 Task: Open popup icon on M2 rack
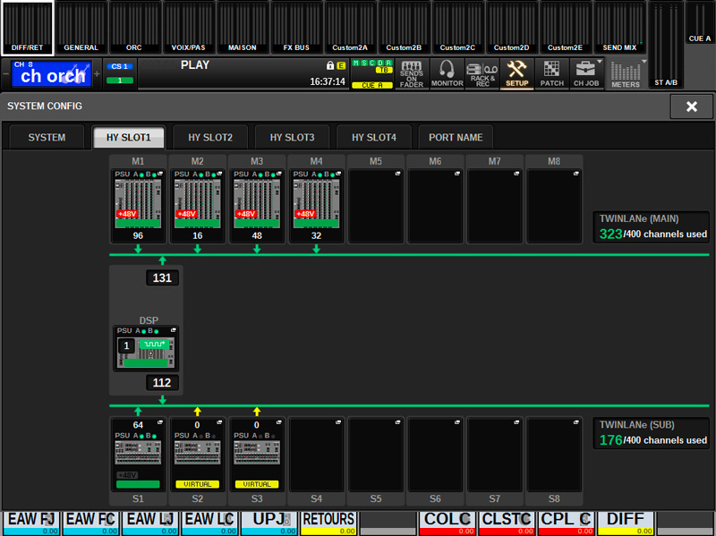(x=219, y=174)
